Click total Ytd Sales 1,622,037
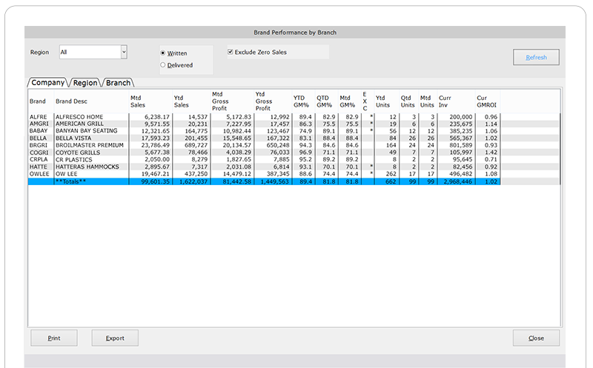 [193, 181]
